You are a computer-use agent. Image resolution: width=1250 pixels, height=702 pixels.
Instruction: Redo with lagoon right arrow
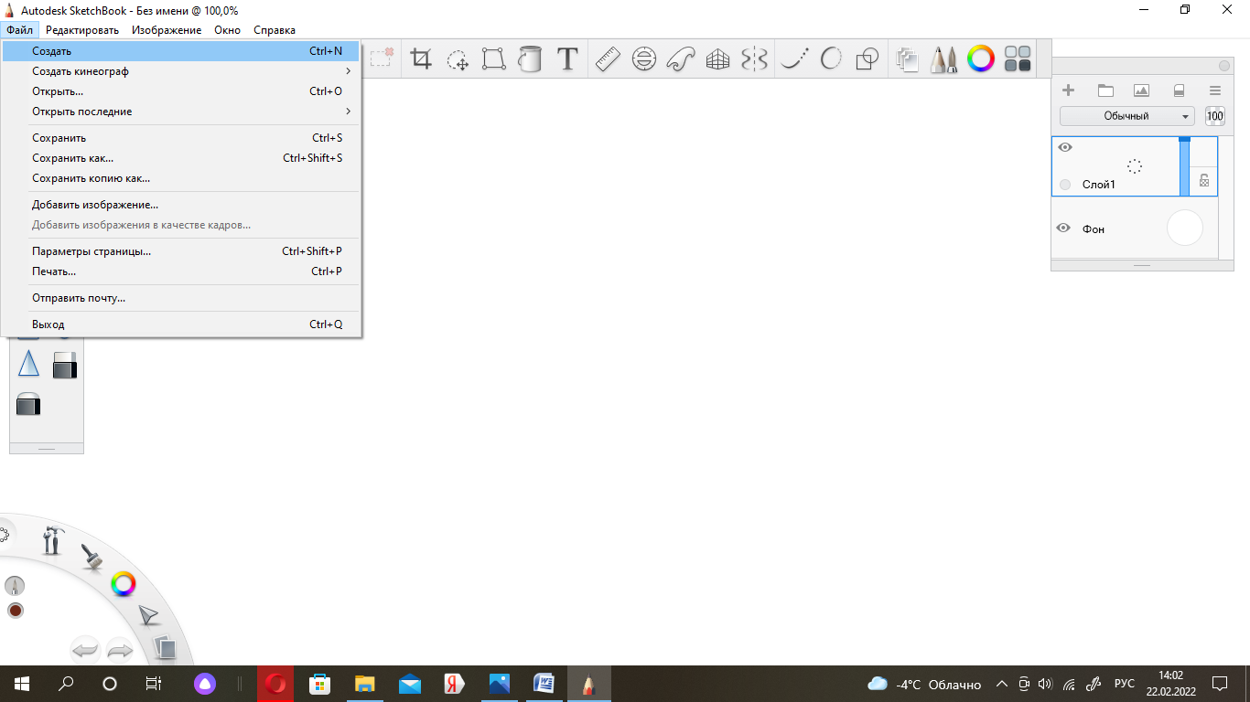(x=120, y=650)
